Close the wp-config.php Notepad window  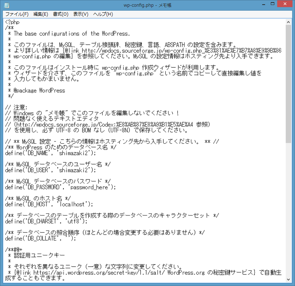(285, 4)
